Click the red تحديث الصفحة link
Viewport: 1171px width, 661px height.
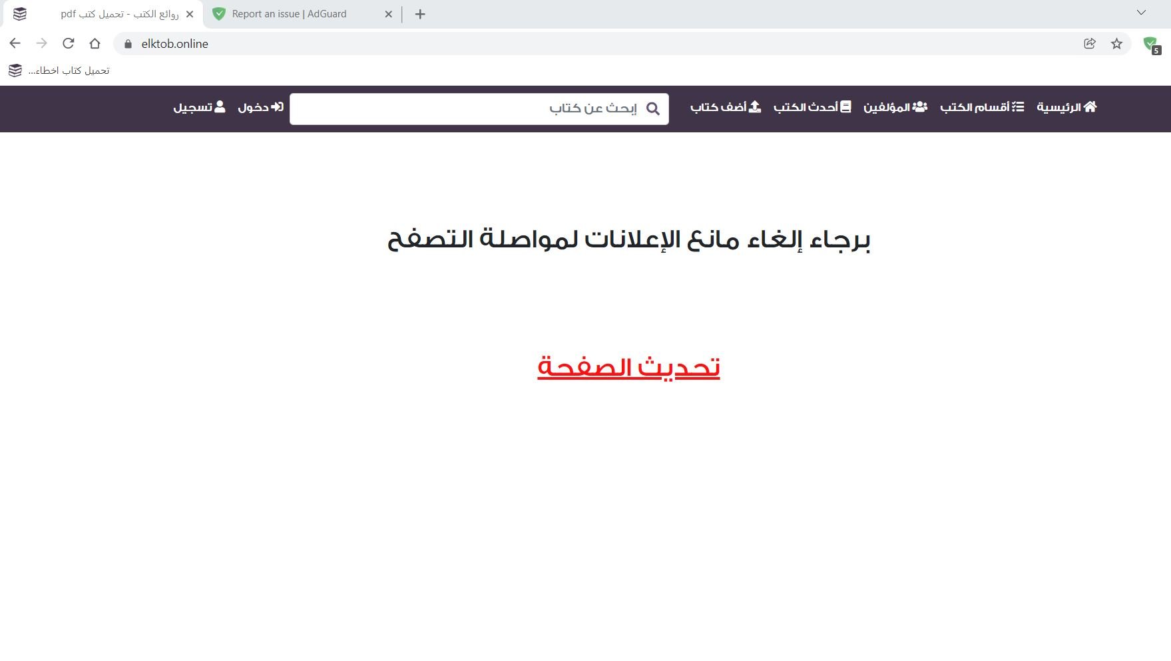point(628,367)
